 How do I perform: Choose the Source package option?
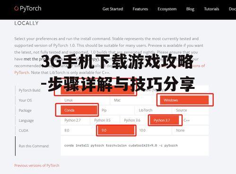click(x=191, y=110)
